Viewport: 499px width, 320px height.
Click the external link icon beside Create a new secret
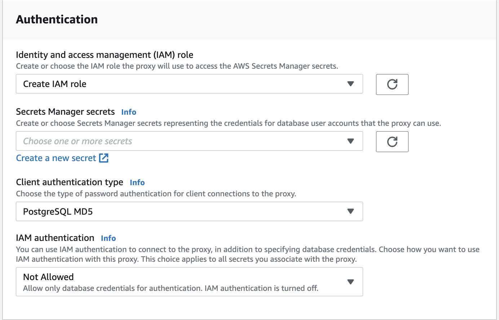pyautogui.click(x=104, y=158)
